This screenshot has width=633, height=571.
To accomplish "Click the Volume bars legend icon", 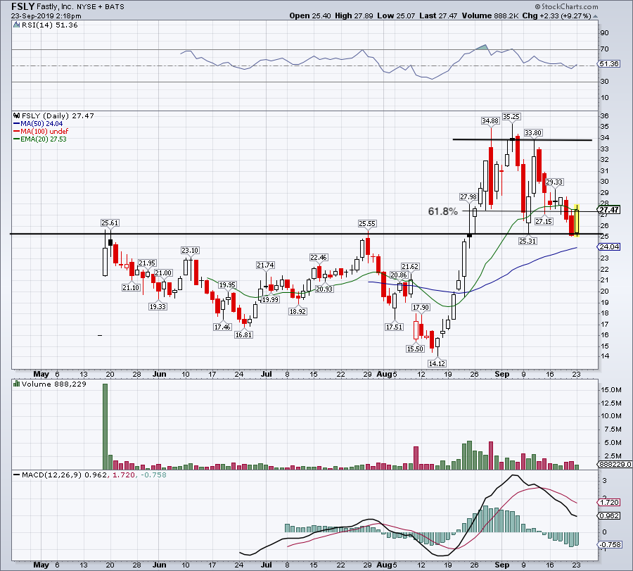I will click(17, 384).
